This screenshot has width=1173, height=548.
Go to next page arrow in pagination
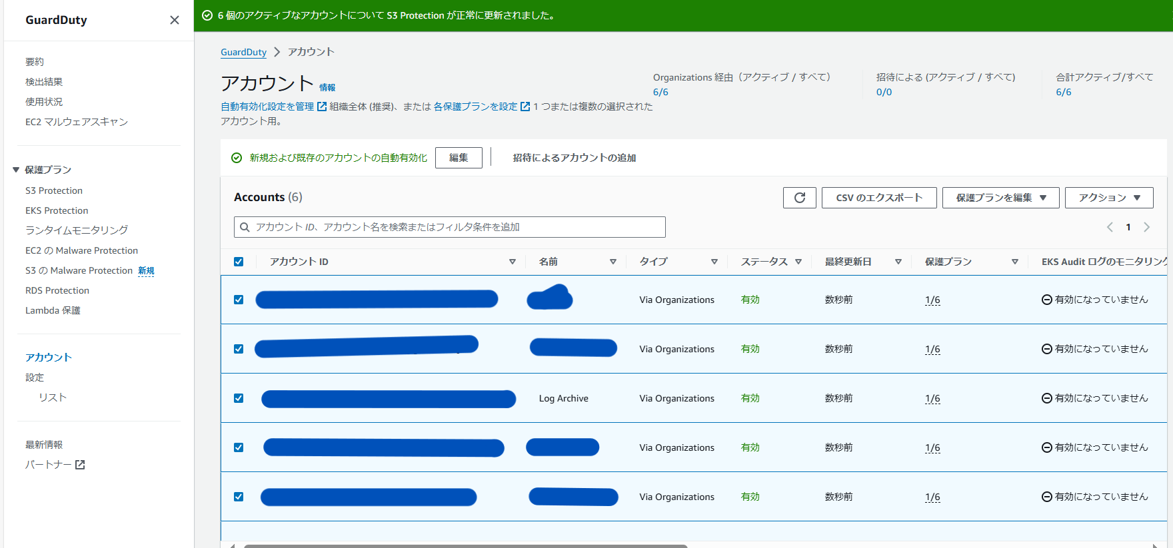[x=1146, y=227]
